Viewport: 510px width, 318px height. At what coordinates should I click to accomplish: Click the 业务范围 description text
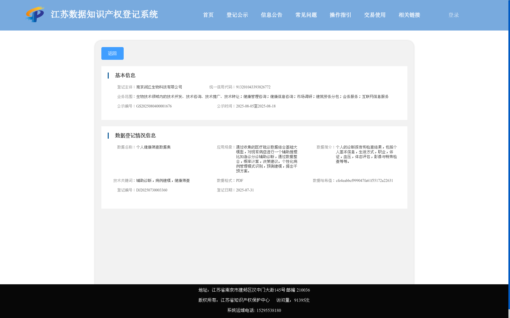[x=262, y=97]
